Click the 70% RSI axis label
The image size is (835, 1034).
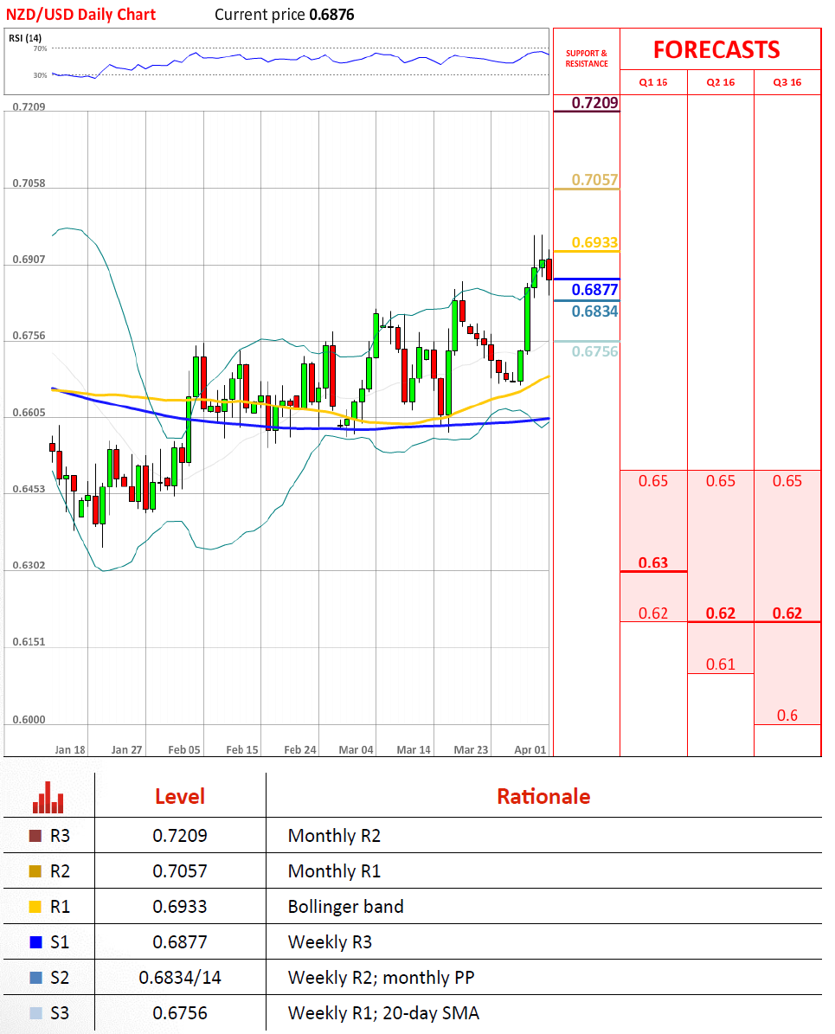point(40,48)
